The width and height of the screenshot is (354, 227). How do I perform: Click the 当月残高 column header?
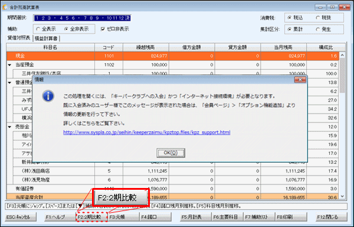coord(284,47)
